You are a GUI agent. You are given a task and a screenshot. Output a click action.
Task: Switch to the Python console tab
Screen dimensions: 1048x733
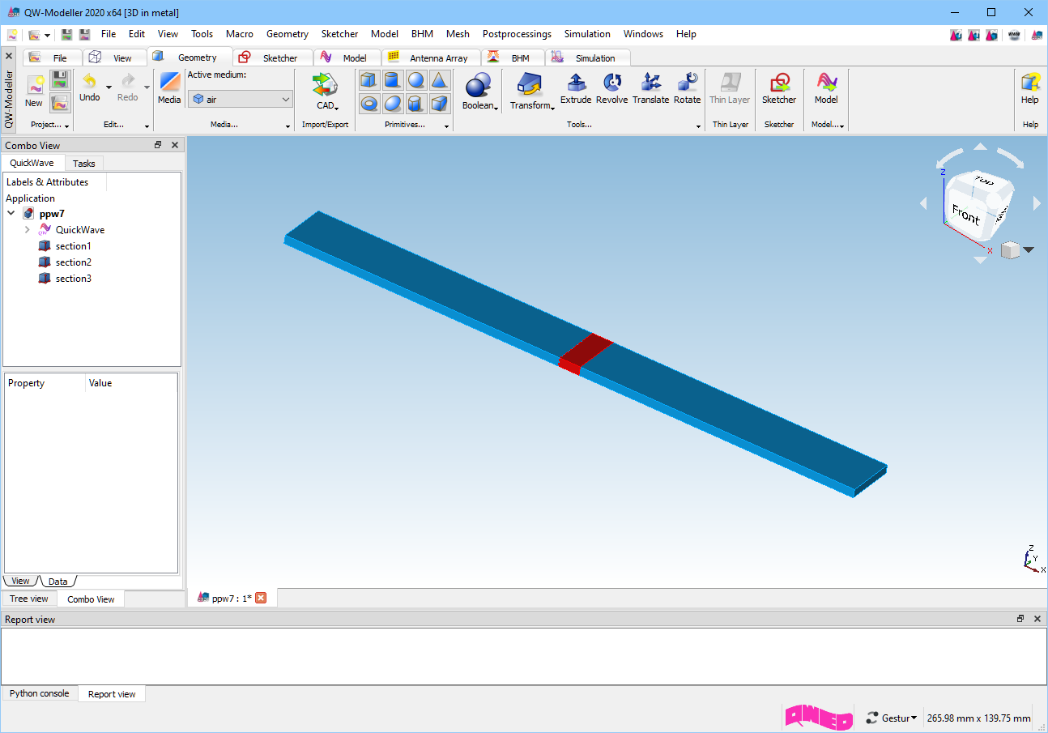coord(40,693)
